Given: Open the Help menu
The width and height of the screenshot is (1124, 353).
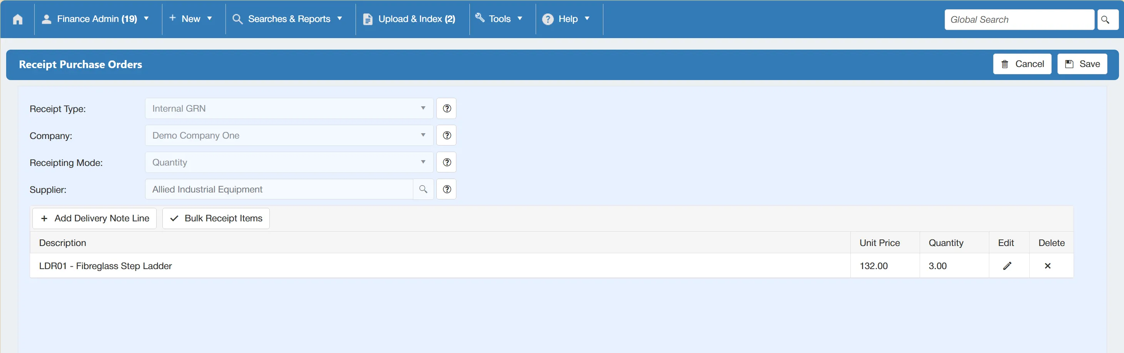Looking at the screenshot, I should click(x=566, y=19).
